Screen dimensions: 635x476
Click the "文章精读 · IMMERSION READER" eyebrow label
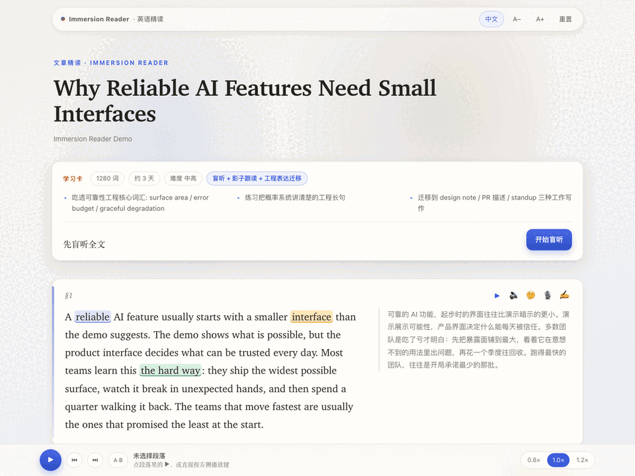pyautogui.click(x=110, y=63)
